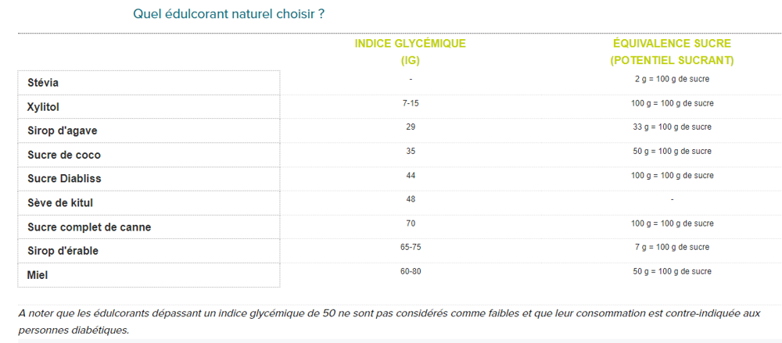The image size is (782, 343).
Task: Click Xylitol's glycemic index value 7-15
Action: pyautogui.click(x=411, y=103)
